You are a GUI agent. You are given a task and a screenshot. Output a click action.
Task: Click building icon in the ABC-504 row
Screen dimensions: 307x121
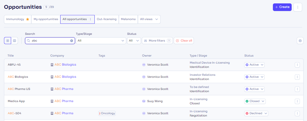52,113
